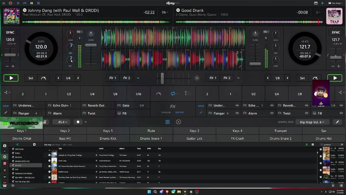Screen dimensions: 346x195
Task: Open the Electronic playlist
Action: point(26,157)
